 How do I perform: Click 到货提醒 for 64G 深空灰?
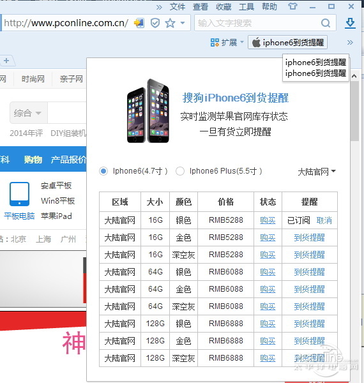[x=309, y=306]
